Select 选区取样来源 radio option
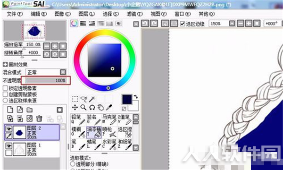283x170 pixels. click(x=5, y=101)
